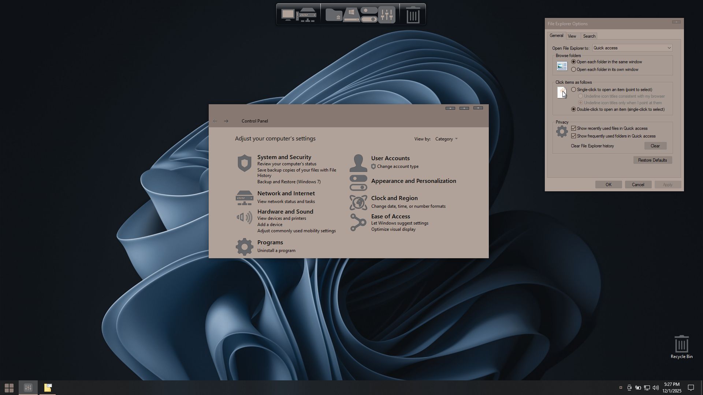Open the View by Category dropdown

point(446,139)
